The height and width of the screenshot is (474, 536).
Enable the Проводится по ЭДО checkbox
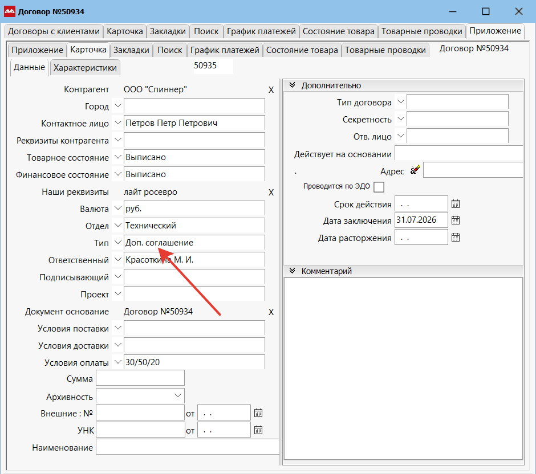pyautogui.click(x=379, y=187)
